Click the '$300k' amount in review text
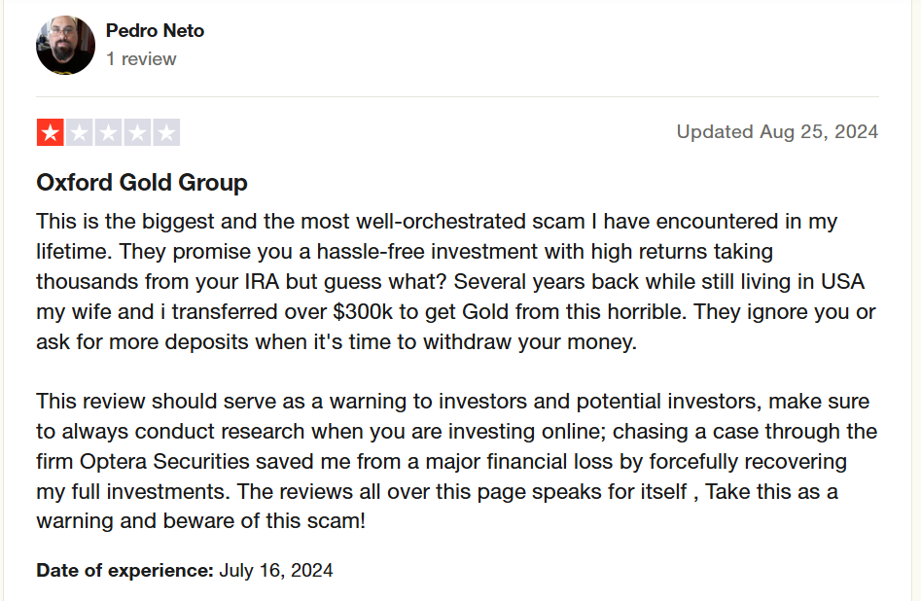 (x=363, y=311)
